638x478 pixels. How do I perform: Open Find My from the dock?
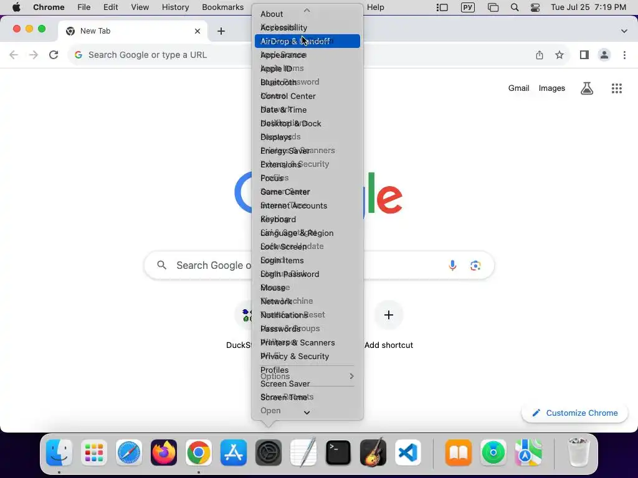493,452
